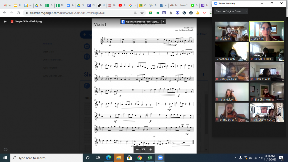Show hidden system tray icons
Screen dimensions: 288x162
click(x=235, y=158)
